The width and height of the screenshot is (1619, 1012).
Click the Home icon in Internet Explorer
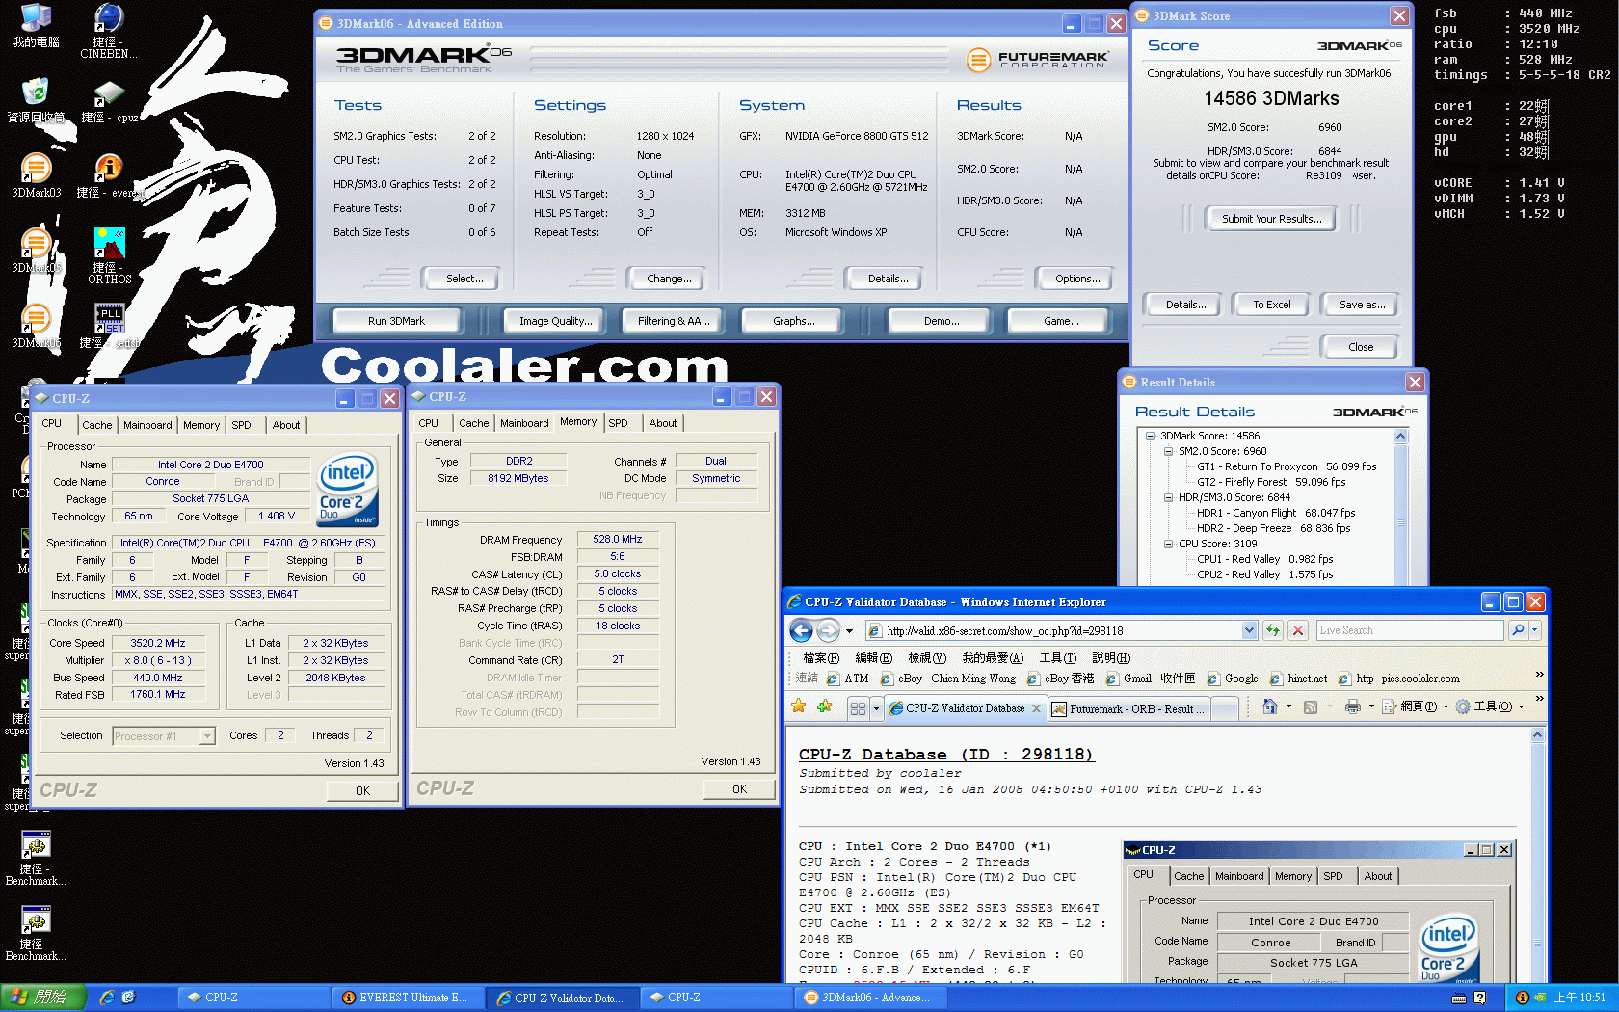[1270, 706]
